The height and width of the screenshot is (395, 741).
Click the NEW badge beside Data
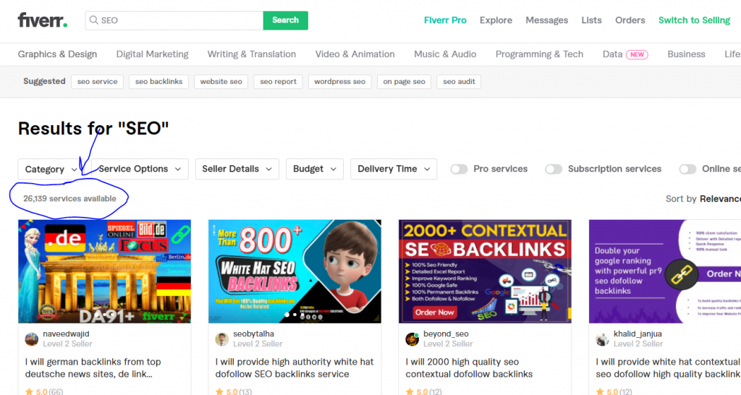pos(637,54)
